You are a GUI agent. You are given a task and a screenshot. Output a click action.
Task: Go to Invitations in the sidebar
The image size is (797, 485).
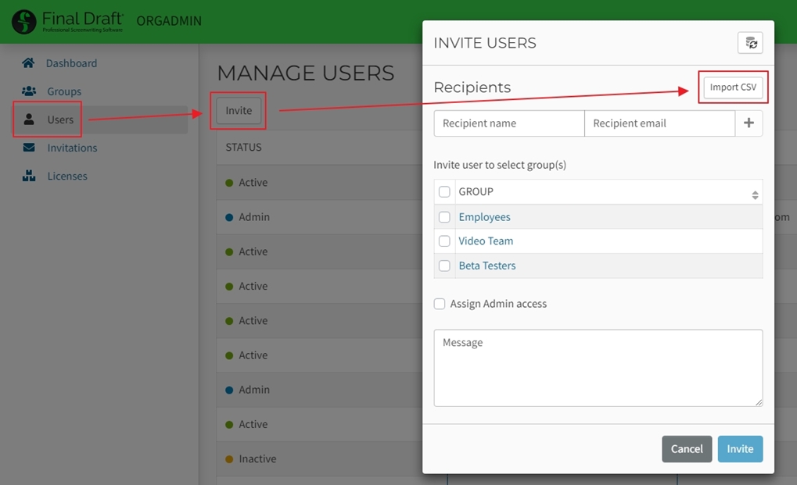coord(72,148)
